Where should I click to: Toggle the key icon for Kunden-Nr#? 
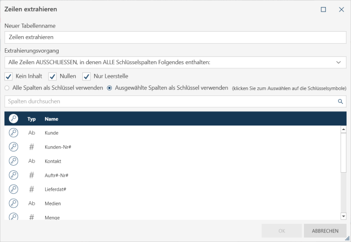point(14,147)
